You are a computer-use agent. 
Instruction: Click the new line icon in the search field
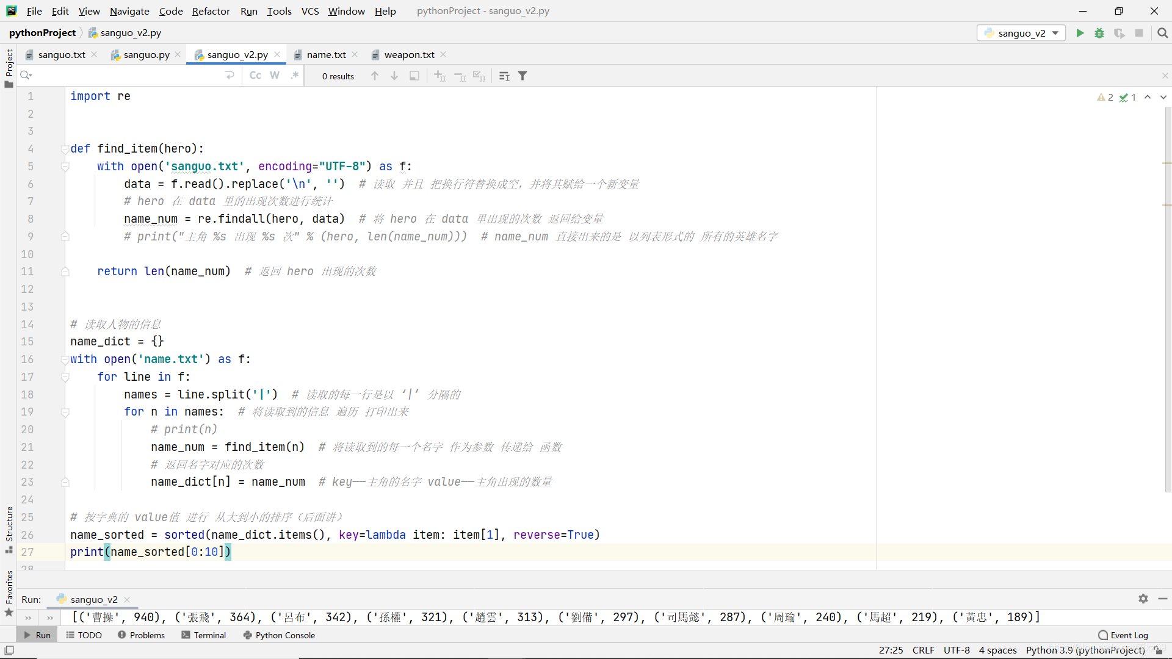coord(230,76)
